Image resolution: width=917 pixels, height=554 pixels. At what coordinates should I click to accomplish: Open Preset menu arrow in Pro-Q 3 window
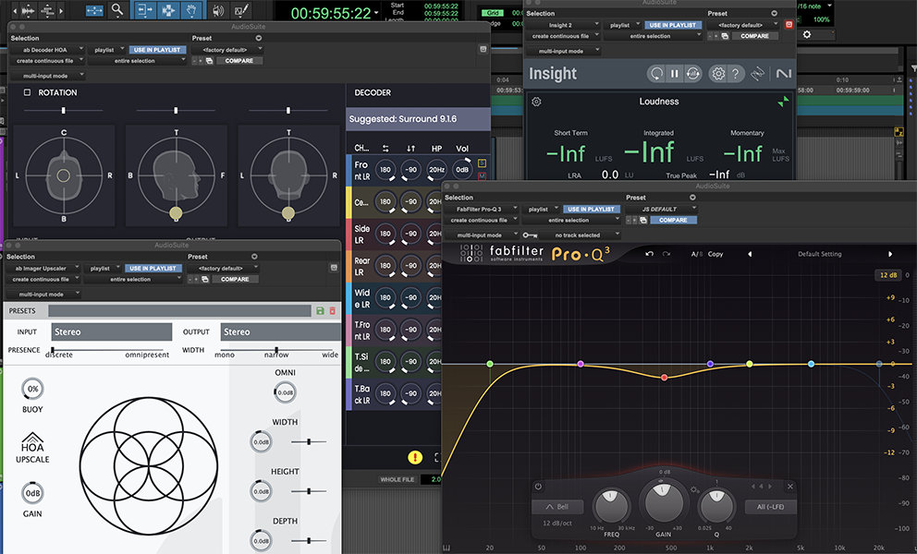(x=692, y=198)
